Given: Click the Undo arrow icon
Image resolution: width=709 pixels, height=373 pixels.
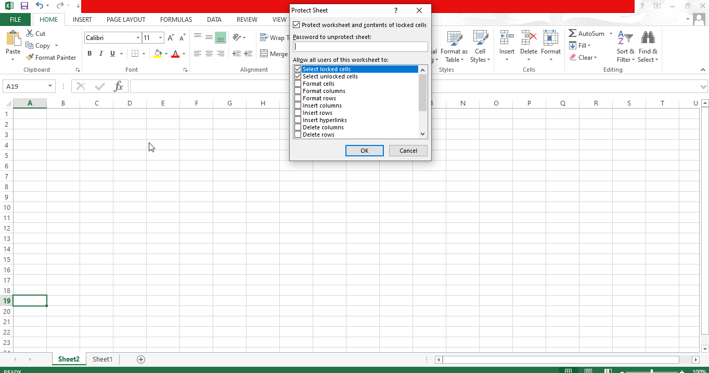Looking at the screenshot, I should pos(39,6).
